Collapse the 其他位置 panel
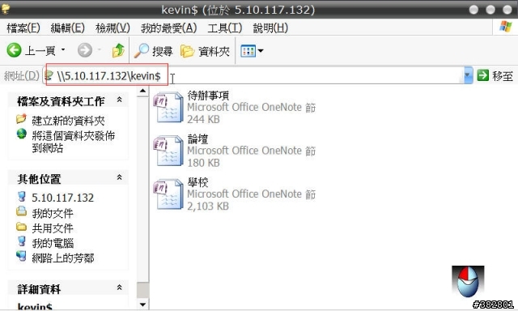 click(119, 177)
